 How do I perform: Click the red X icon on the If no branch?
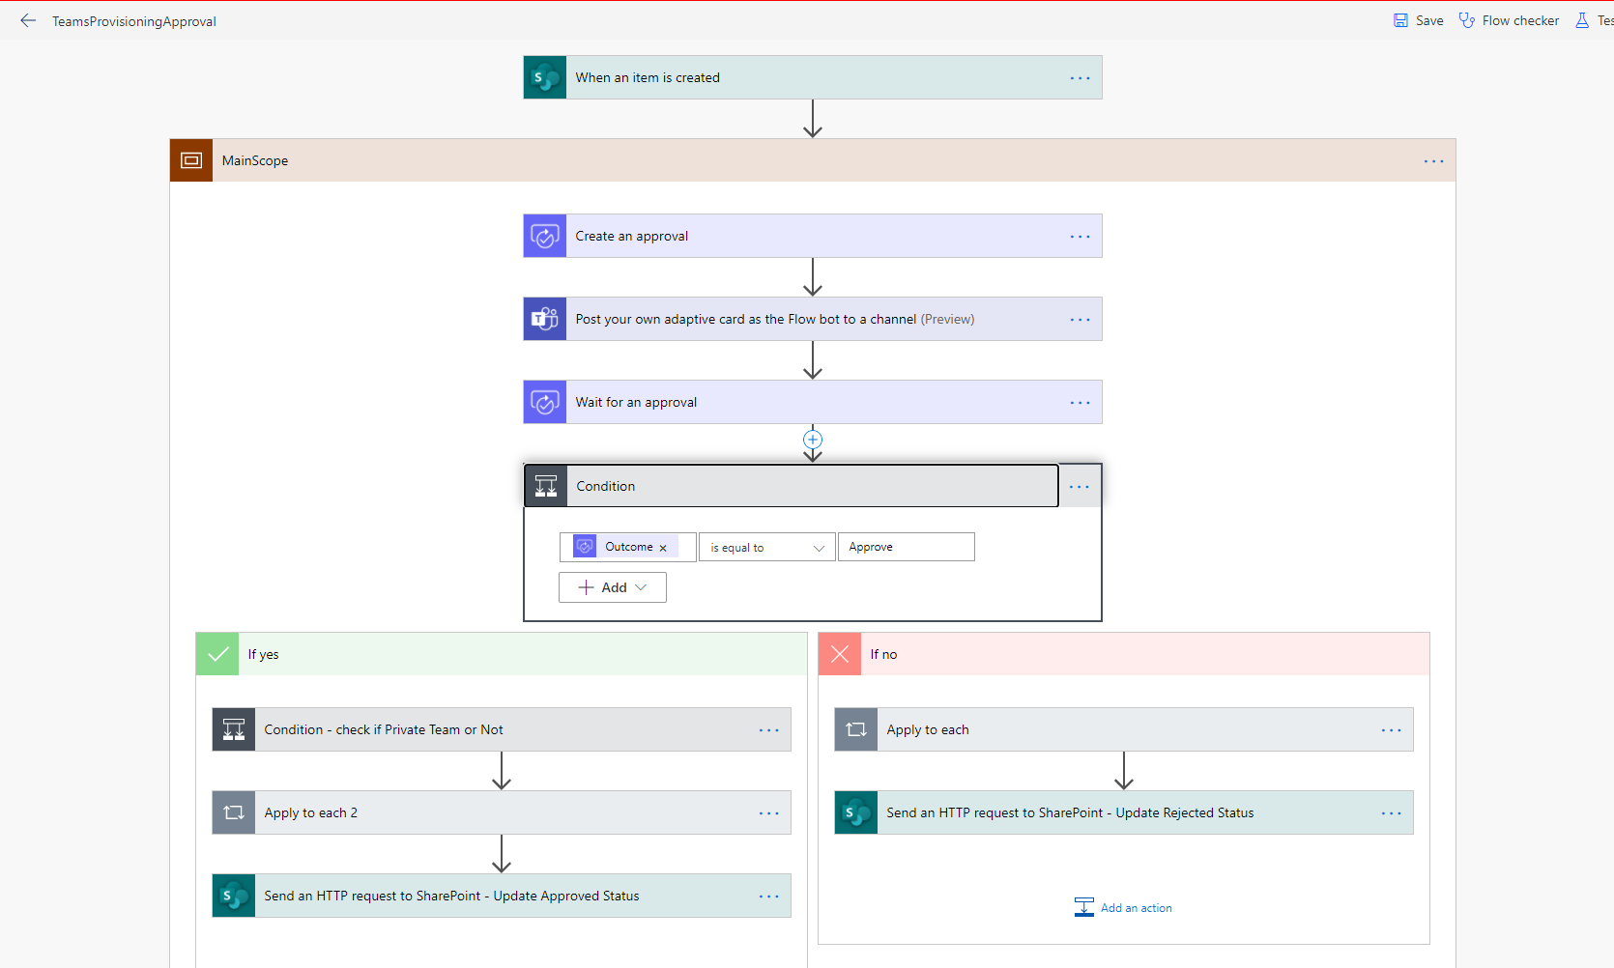pos(839,654)
